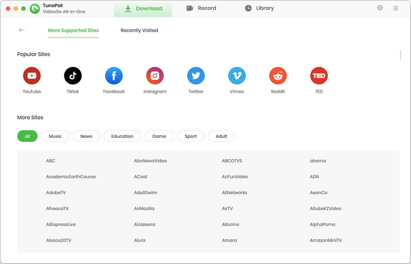Open the AdultSwim site entry

click(146, 192)
